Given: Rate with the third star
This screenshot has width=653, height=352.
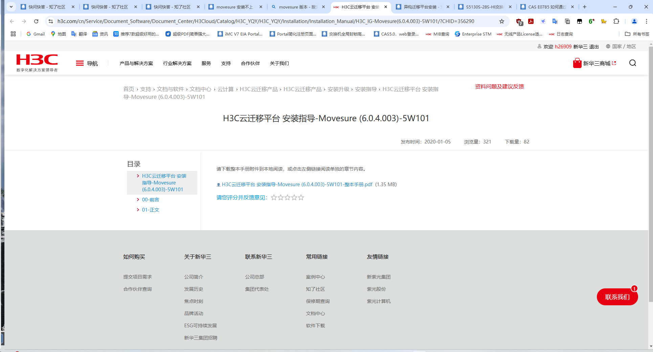Looking at the screenshot, I should click(287, 197).
